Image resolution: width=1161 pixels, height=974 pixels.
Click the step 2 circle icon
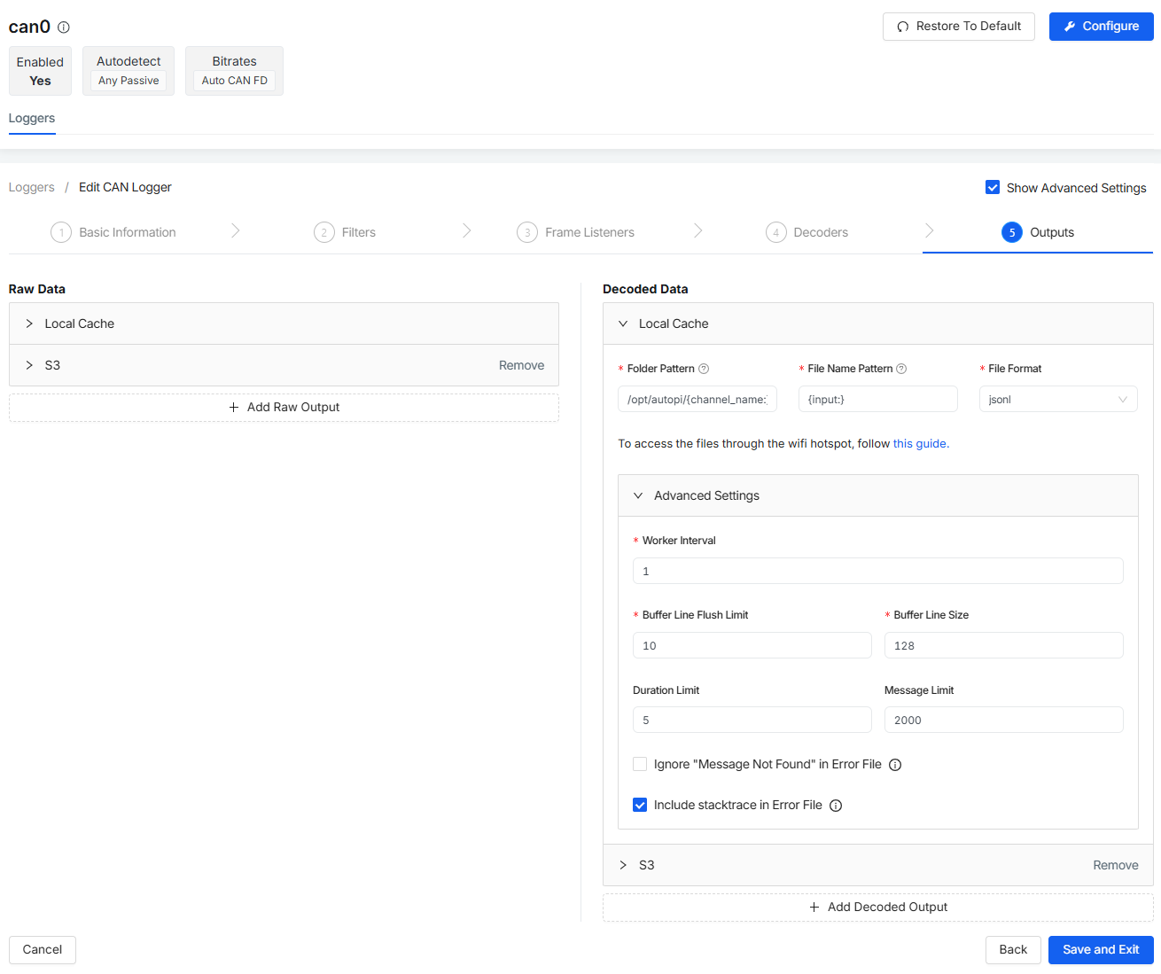click(324, 232)
